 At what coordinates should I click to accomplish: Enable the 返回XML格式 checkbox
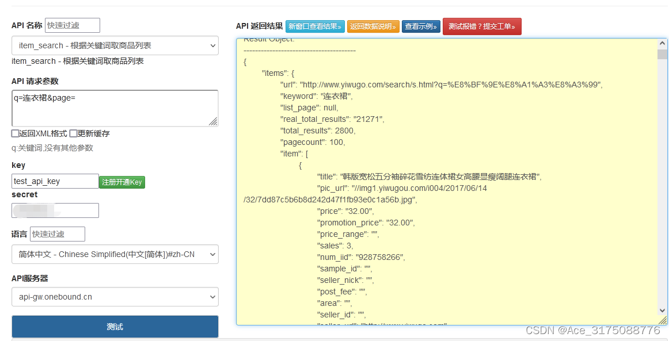16,133
